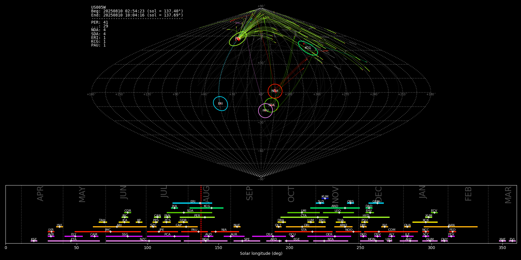Select the Beg: 20250810 02:54:23 line
Image resolution: width=521 pixels, height=260 pixels.
tap(137, 11)
